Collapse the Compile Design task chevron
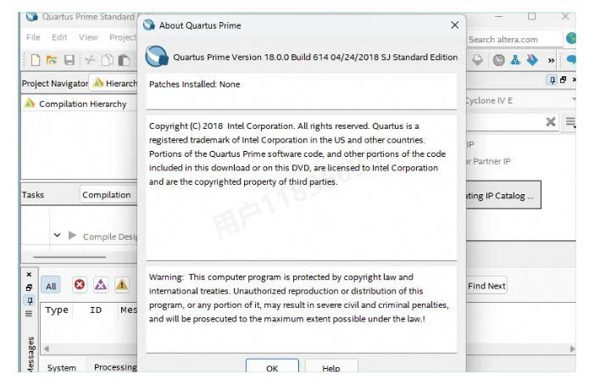The image size is (594, 385). pyautogui.click(x=58, y=235)
